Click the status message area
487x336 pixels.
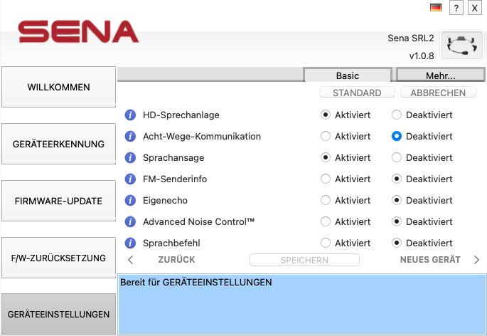pos(301,304)
